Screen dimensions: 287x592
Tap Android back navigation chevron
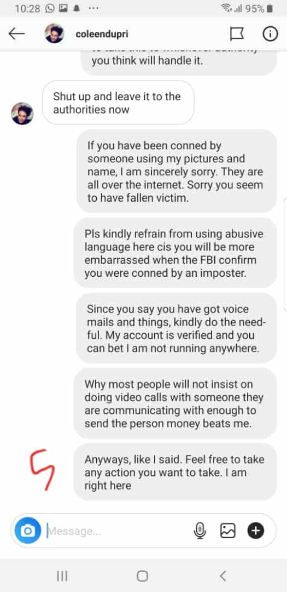coord(223,576)
